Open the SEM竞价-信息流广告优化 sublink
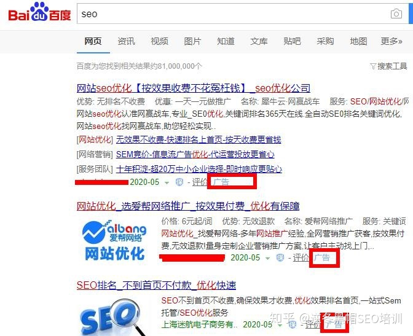Viewport: 413px width, 336px height. pos(195,154)
